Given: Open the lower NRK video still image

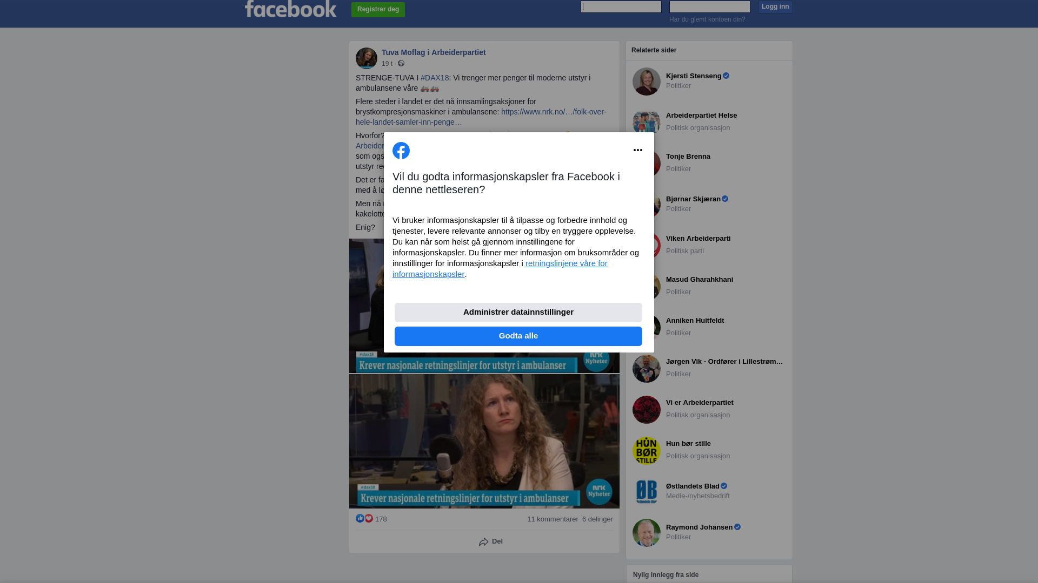Looking at the screenshot, I should coord(484,441).
